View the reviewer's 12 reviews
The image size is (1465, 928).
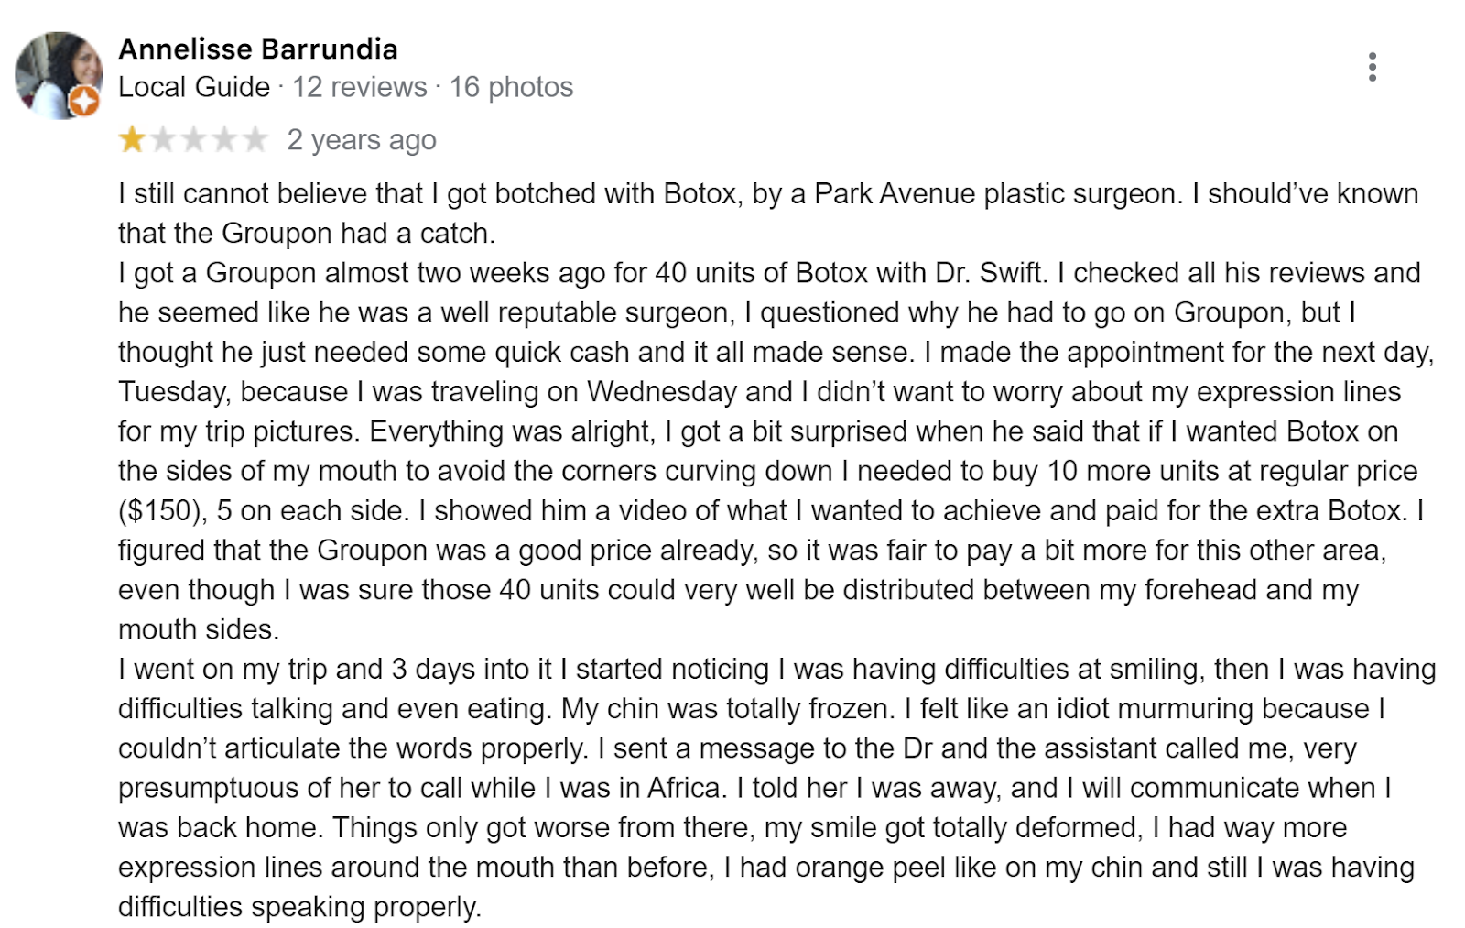[x=359, y=87]
